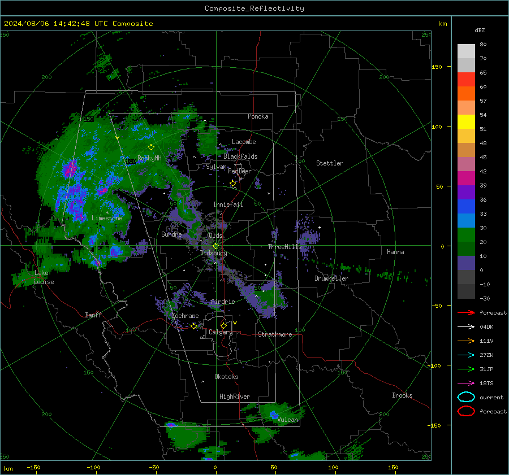Viewport: 509px width, 475px height.
Task: Click the Sundre town label
Action: click(x=171, y=234)
